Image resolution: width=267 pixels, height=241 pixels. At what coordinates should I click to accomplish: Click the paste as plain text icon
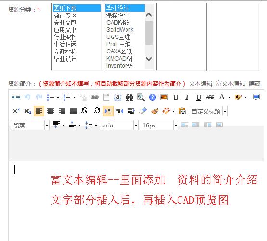[182, 111]
